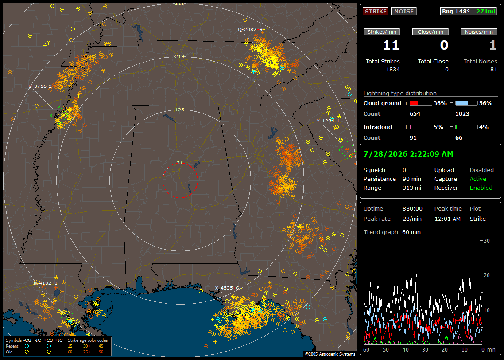Click the Squelch value 0
This screenshot has height=360, width=504.
click(404, 170)
